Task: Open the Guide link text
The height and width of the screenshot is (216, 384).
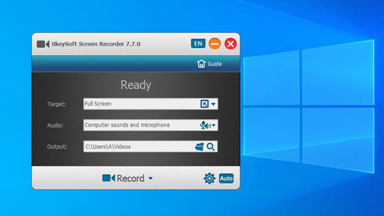Action: pyautogui.click(x=215, y=64)
